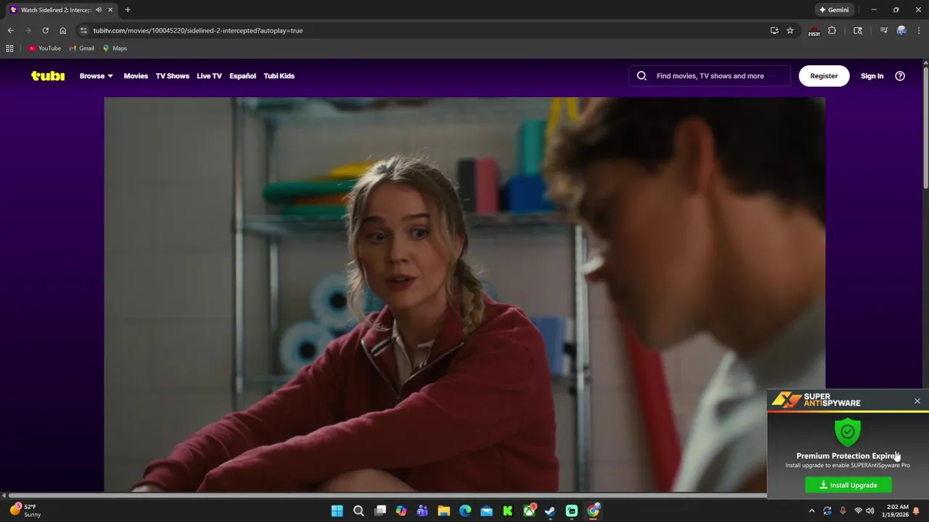The image size is (929, 522).
Task: Open Live TV
Action: 209,75
